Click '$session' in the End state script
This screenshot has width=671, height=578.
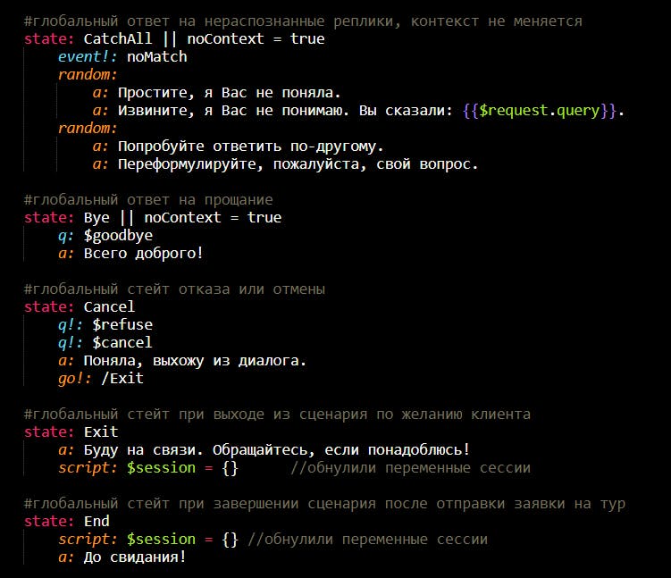coord(161,540)
